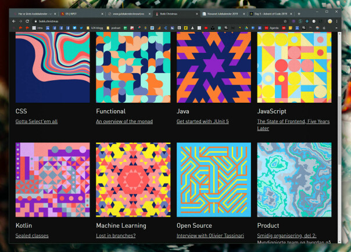Bookmark this page with the star icon
Image resolution: width=351 pixels, height=252 pixels.
click(285, 21)
